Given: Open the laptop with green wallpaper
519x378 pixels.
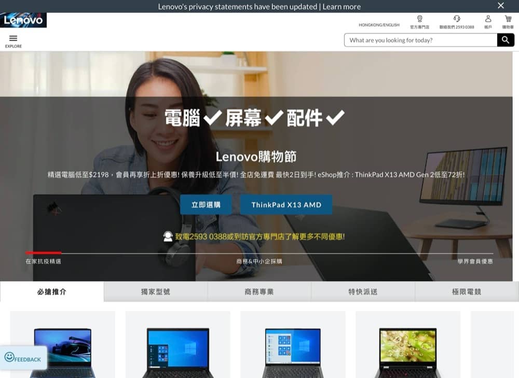Looking at the screenshot, I should 408,345.
